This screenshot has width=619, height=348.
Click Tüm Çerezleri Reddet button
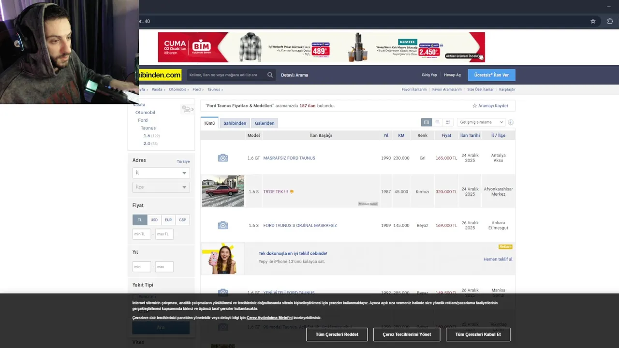pos(337,334)
